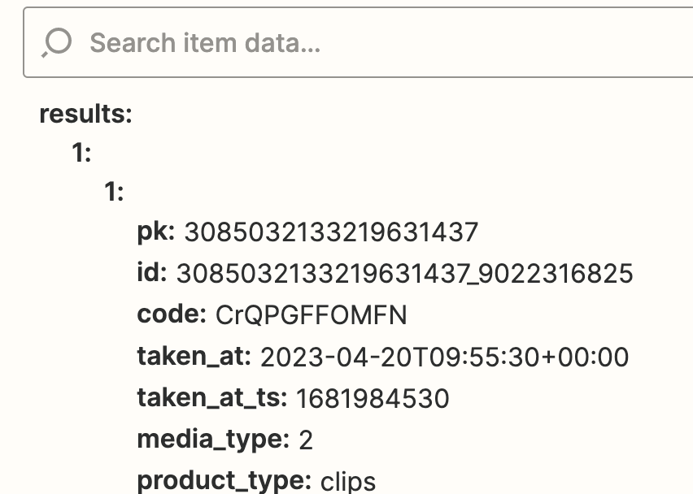Image resolution: width=693 pixels, height=494 pixels.
Task: Collapse the results tree node
Action: coord(85,114)
